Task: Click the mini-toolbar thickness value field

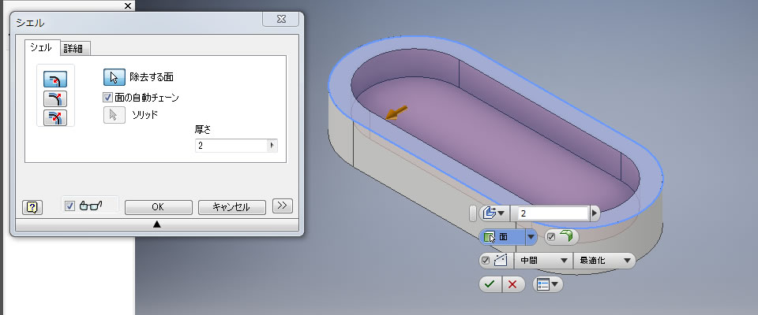Action: 553,213
